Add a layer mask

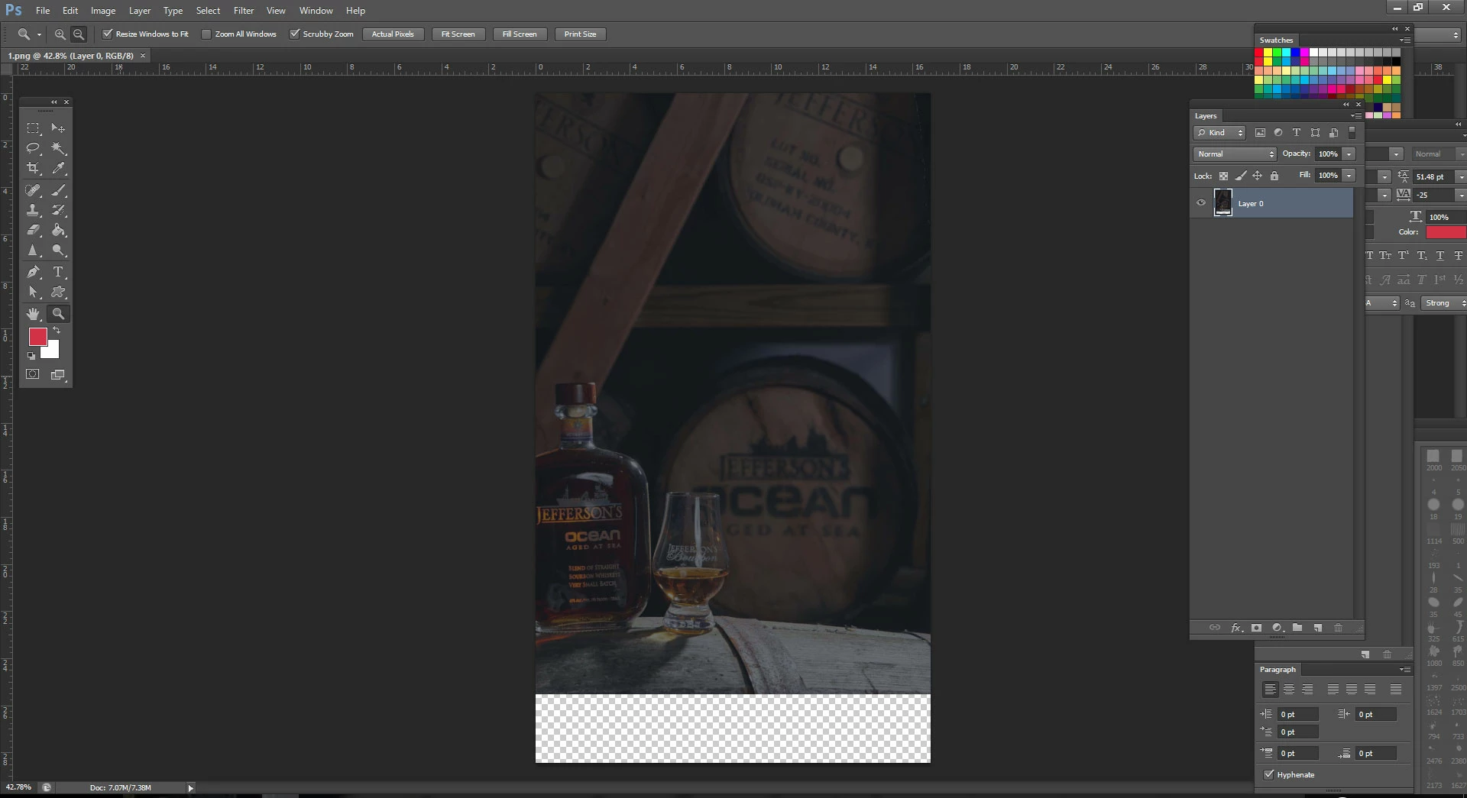click(1257, 628)
